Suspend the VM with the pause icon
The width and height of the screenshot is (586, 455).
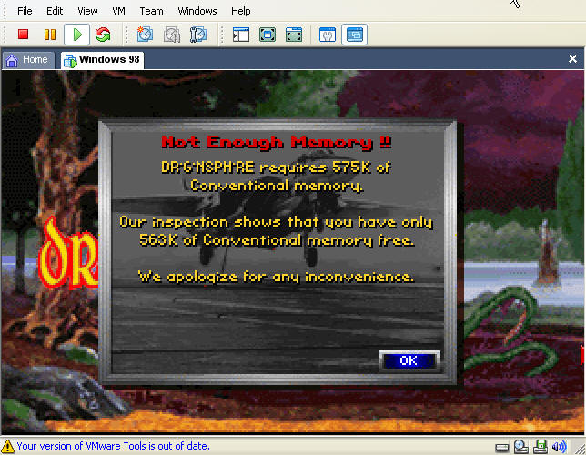click(x=50, y=35)
